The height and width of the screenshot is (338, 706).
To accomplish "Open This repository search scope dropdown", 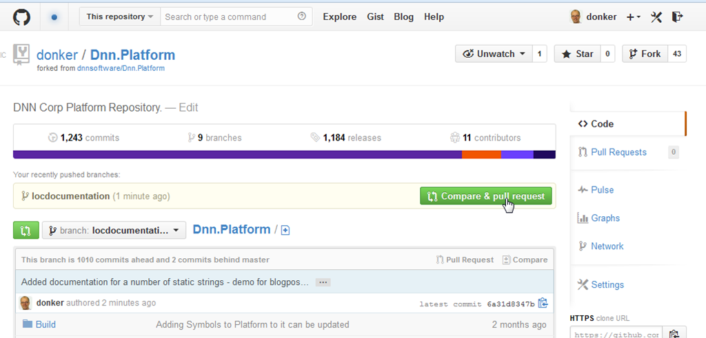I will (120, 17).
